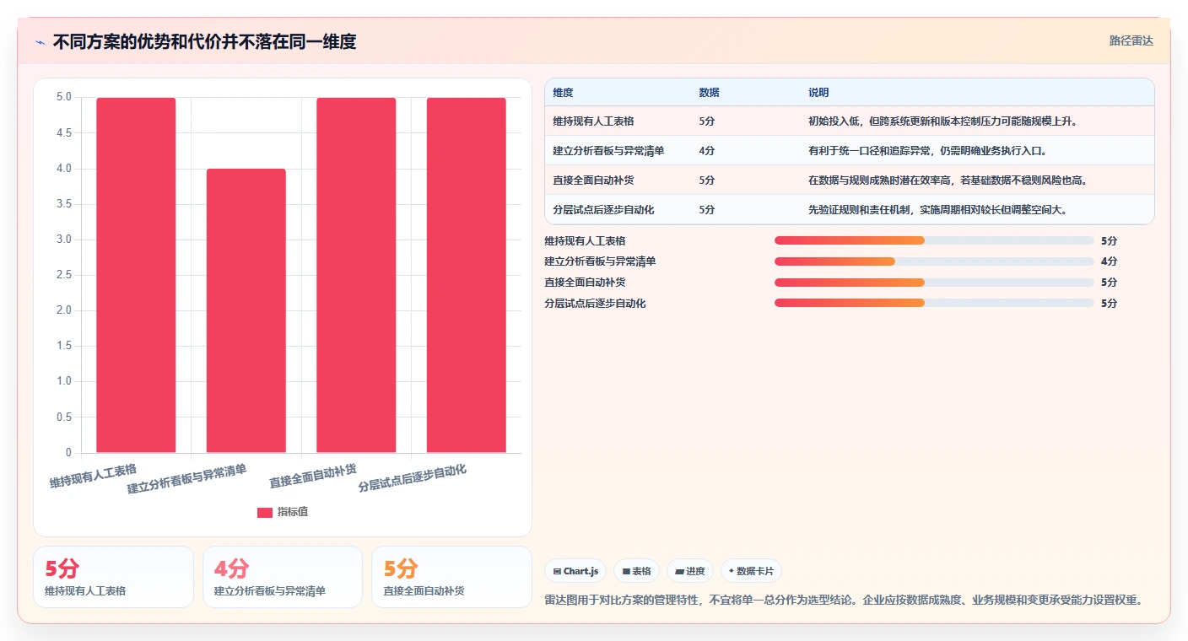
Task: Click the Chart.js tag chip
Action: click(x=575, y=571)
